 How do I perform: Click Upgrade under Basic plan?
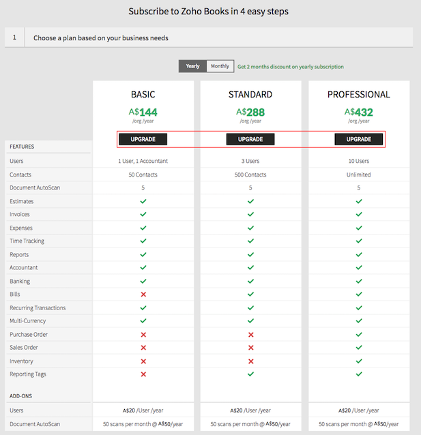pyautogui.click(x=143, y=139)
